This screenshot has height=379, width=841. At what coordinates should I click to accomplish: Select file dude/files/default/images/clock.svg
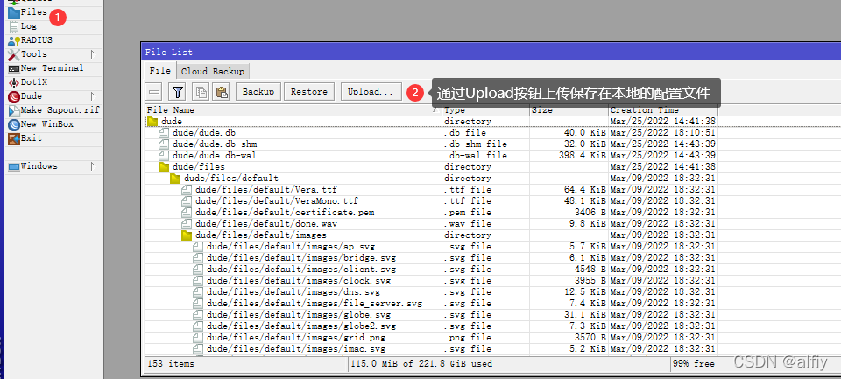(x=431, y=280)
